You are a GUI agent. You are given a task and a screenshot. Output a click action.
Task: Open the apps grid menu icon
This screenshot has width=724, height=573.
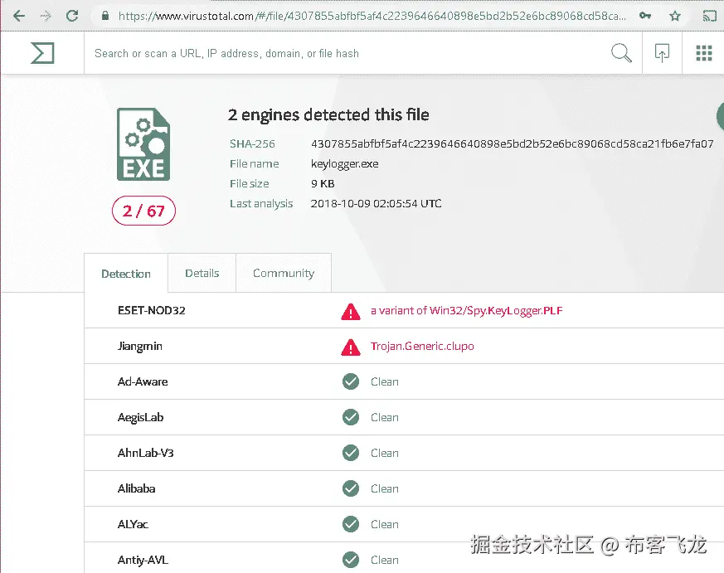704,53
